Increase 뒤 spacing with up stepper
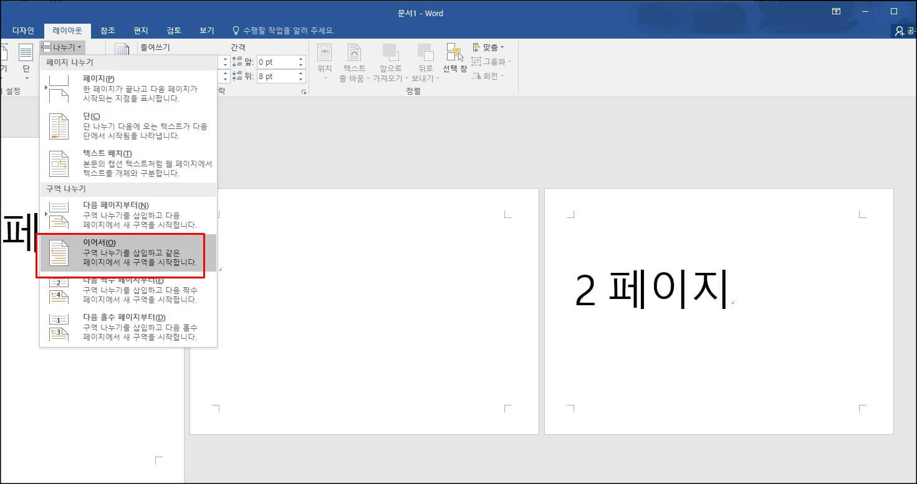The width and height of the screenshot is (917, 484). (301, 73)
